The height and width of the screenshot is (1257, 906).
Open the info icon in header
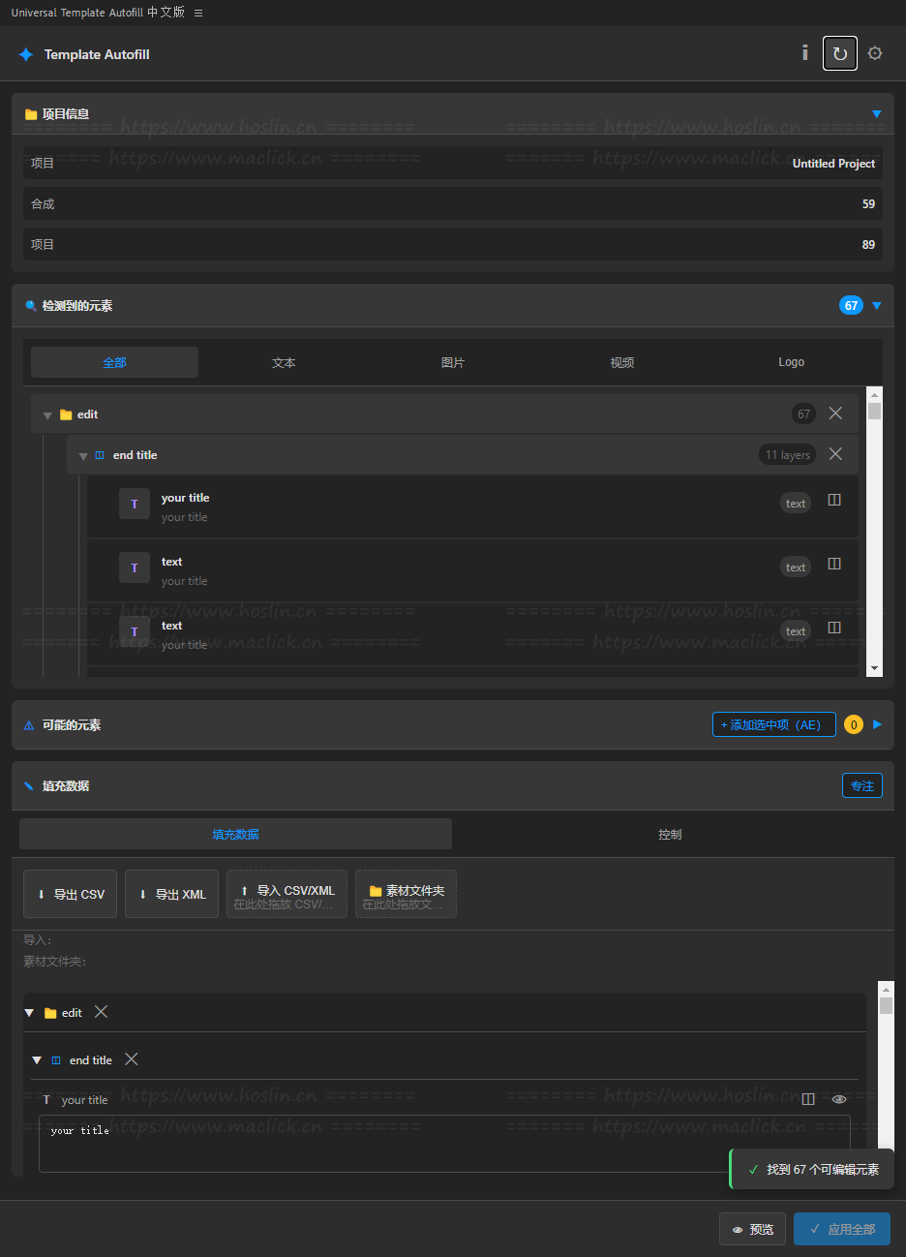tap(804, 53)
